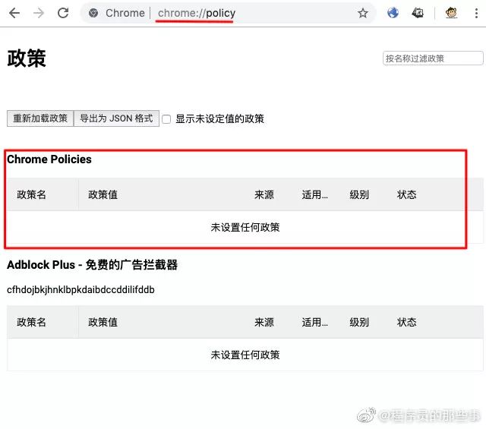Click 政策名 header in Adblock Plus table

(x=32, y=322)
